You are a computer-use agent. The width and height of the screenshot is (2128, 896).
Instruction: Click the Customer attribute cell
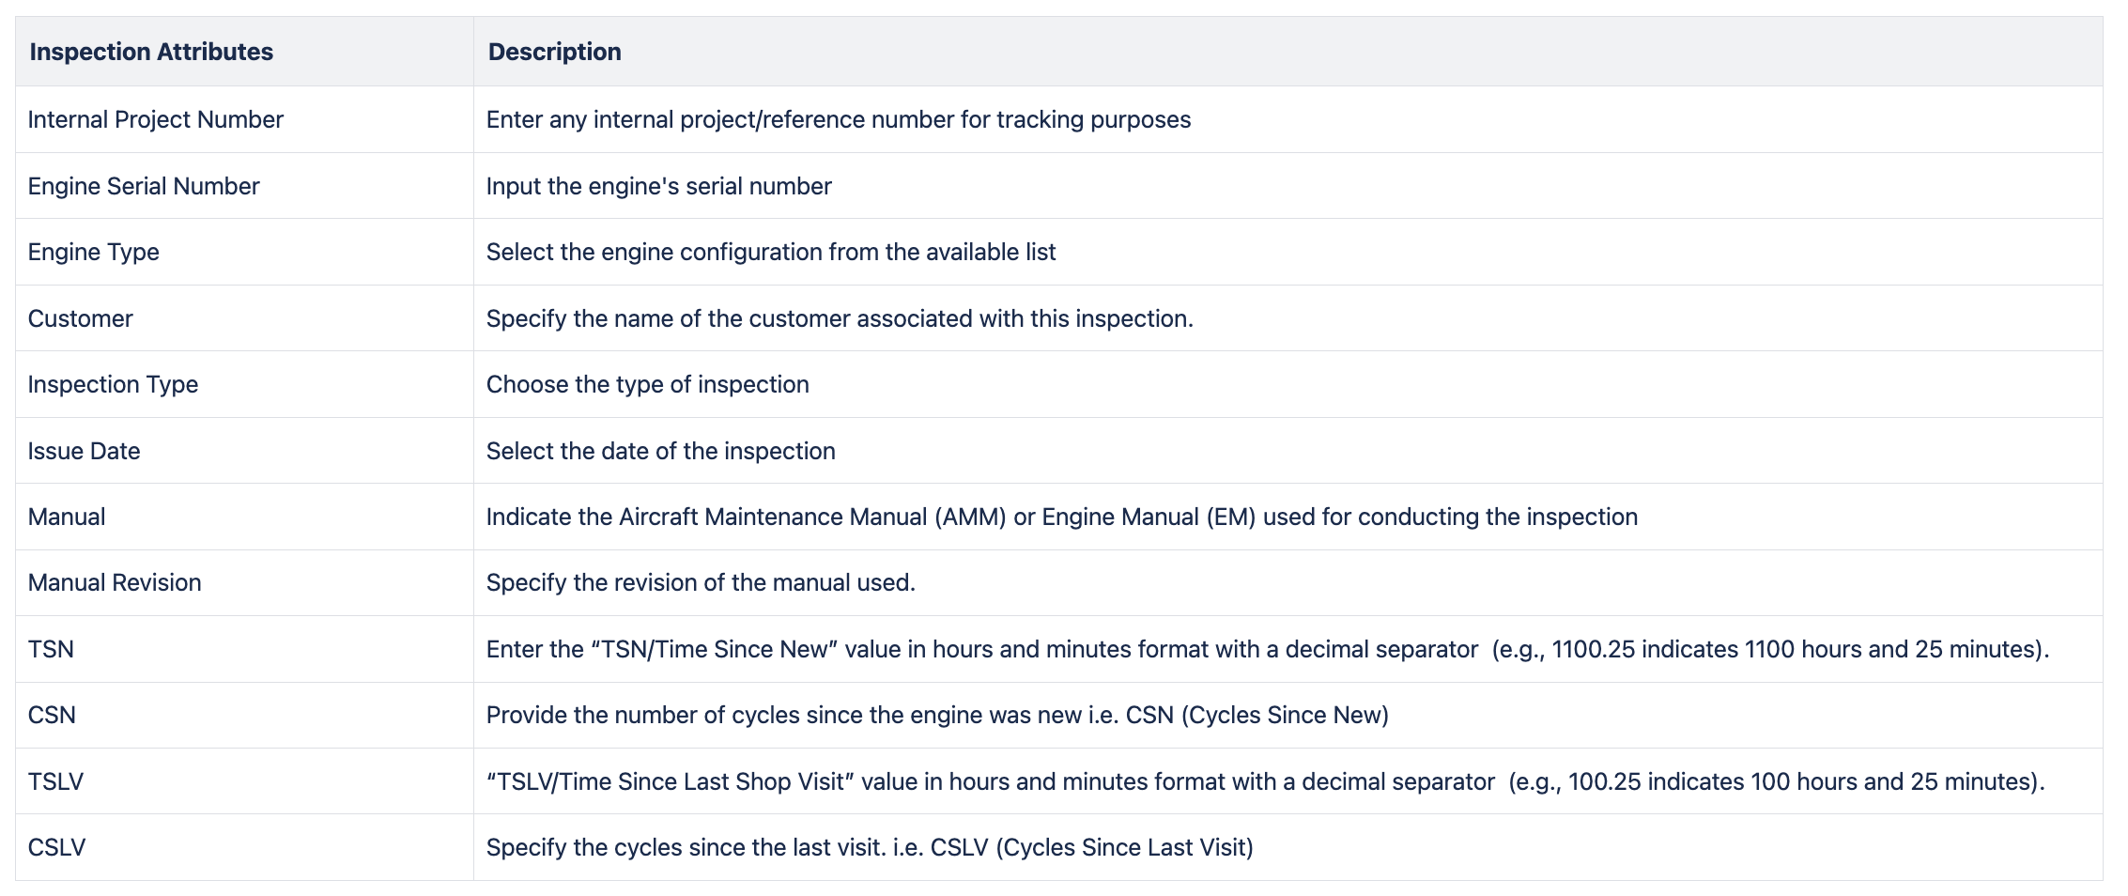81,318
